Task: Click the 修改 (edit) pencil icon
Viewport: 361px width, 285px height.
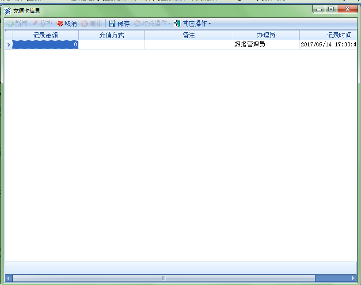Action: pos(35,23)
